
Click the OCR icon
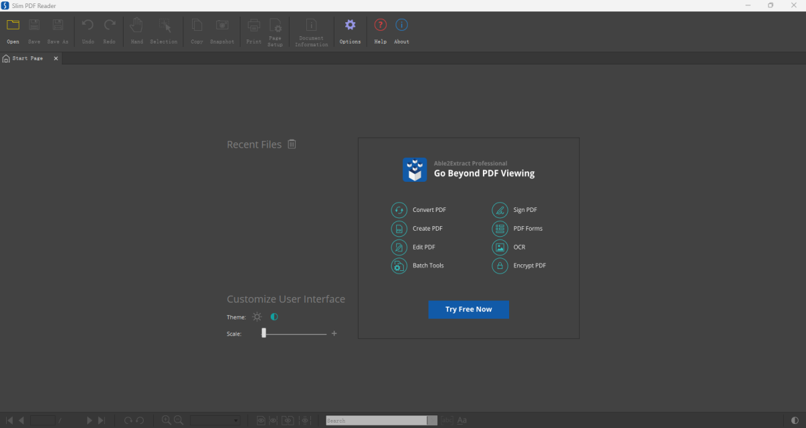[500, 247]
